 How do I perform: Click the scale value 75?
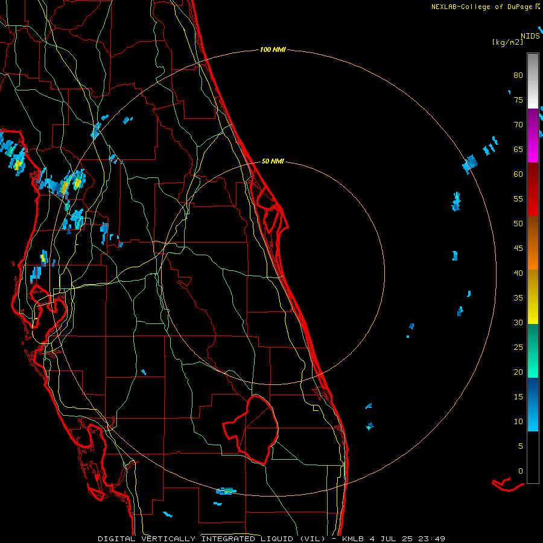tap(518, 100)
